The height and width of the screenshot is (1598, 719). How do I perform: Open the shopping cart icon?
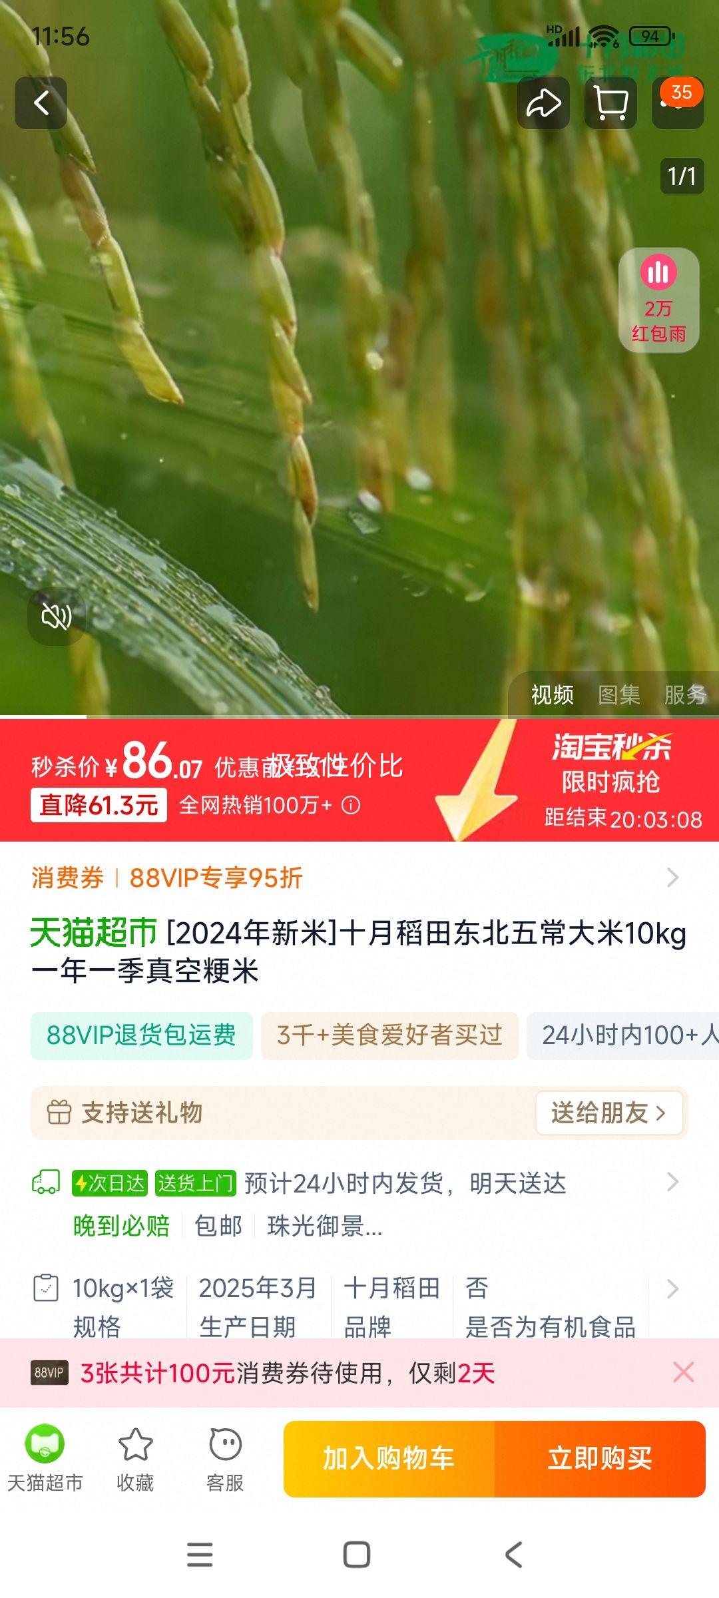[x=610, y=103]
